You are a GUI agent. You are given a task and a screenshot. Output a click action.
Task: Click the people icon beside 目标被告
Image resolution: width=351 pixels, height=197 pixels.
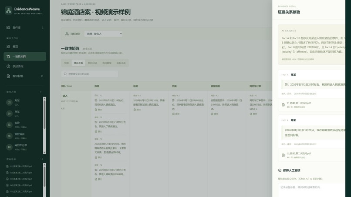click(x=67, y=34)
